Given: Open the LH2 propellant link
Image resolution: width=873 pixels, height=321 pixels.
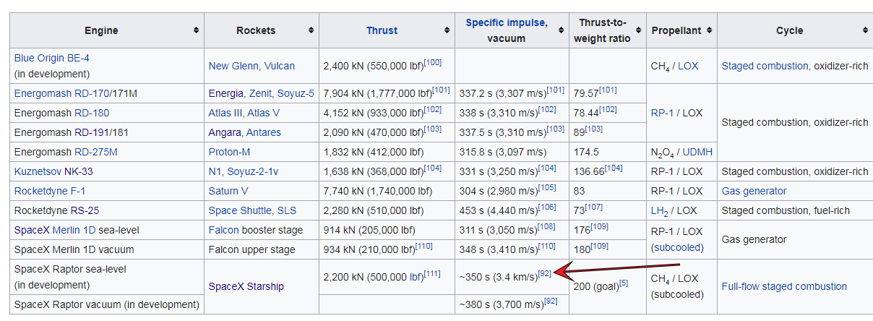Looking at the screenshot, I should point(659,210).
